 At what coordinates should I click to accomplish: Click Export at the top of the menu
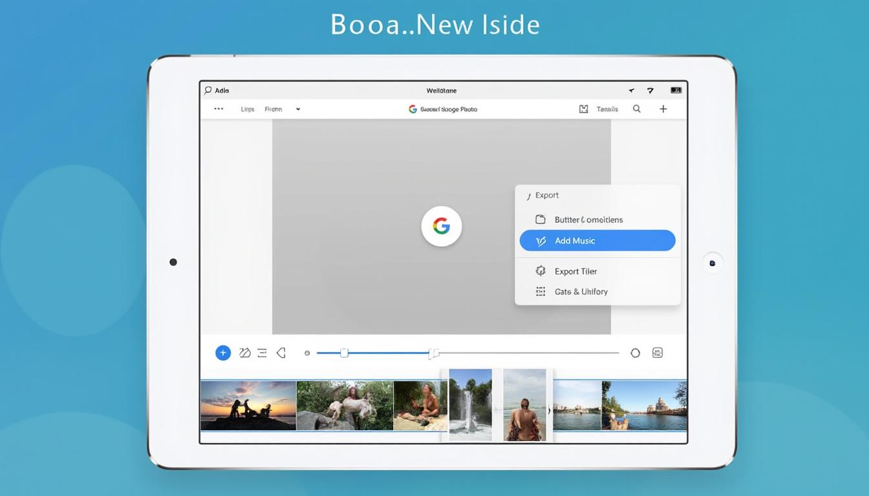coord(547,195)
